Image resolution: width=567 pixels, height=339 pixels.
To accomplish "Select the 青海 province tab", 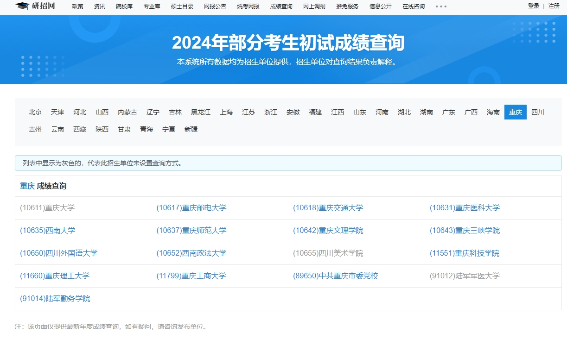I will pos(147,129).
